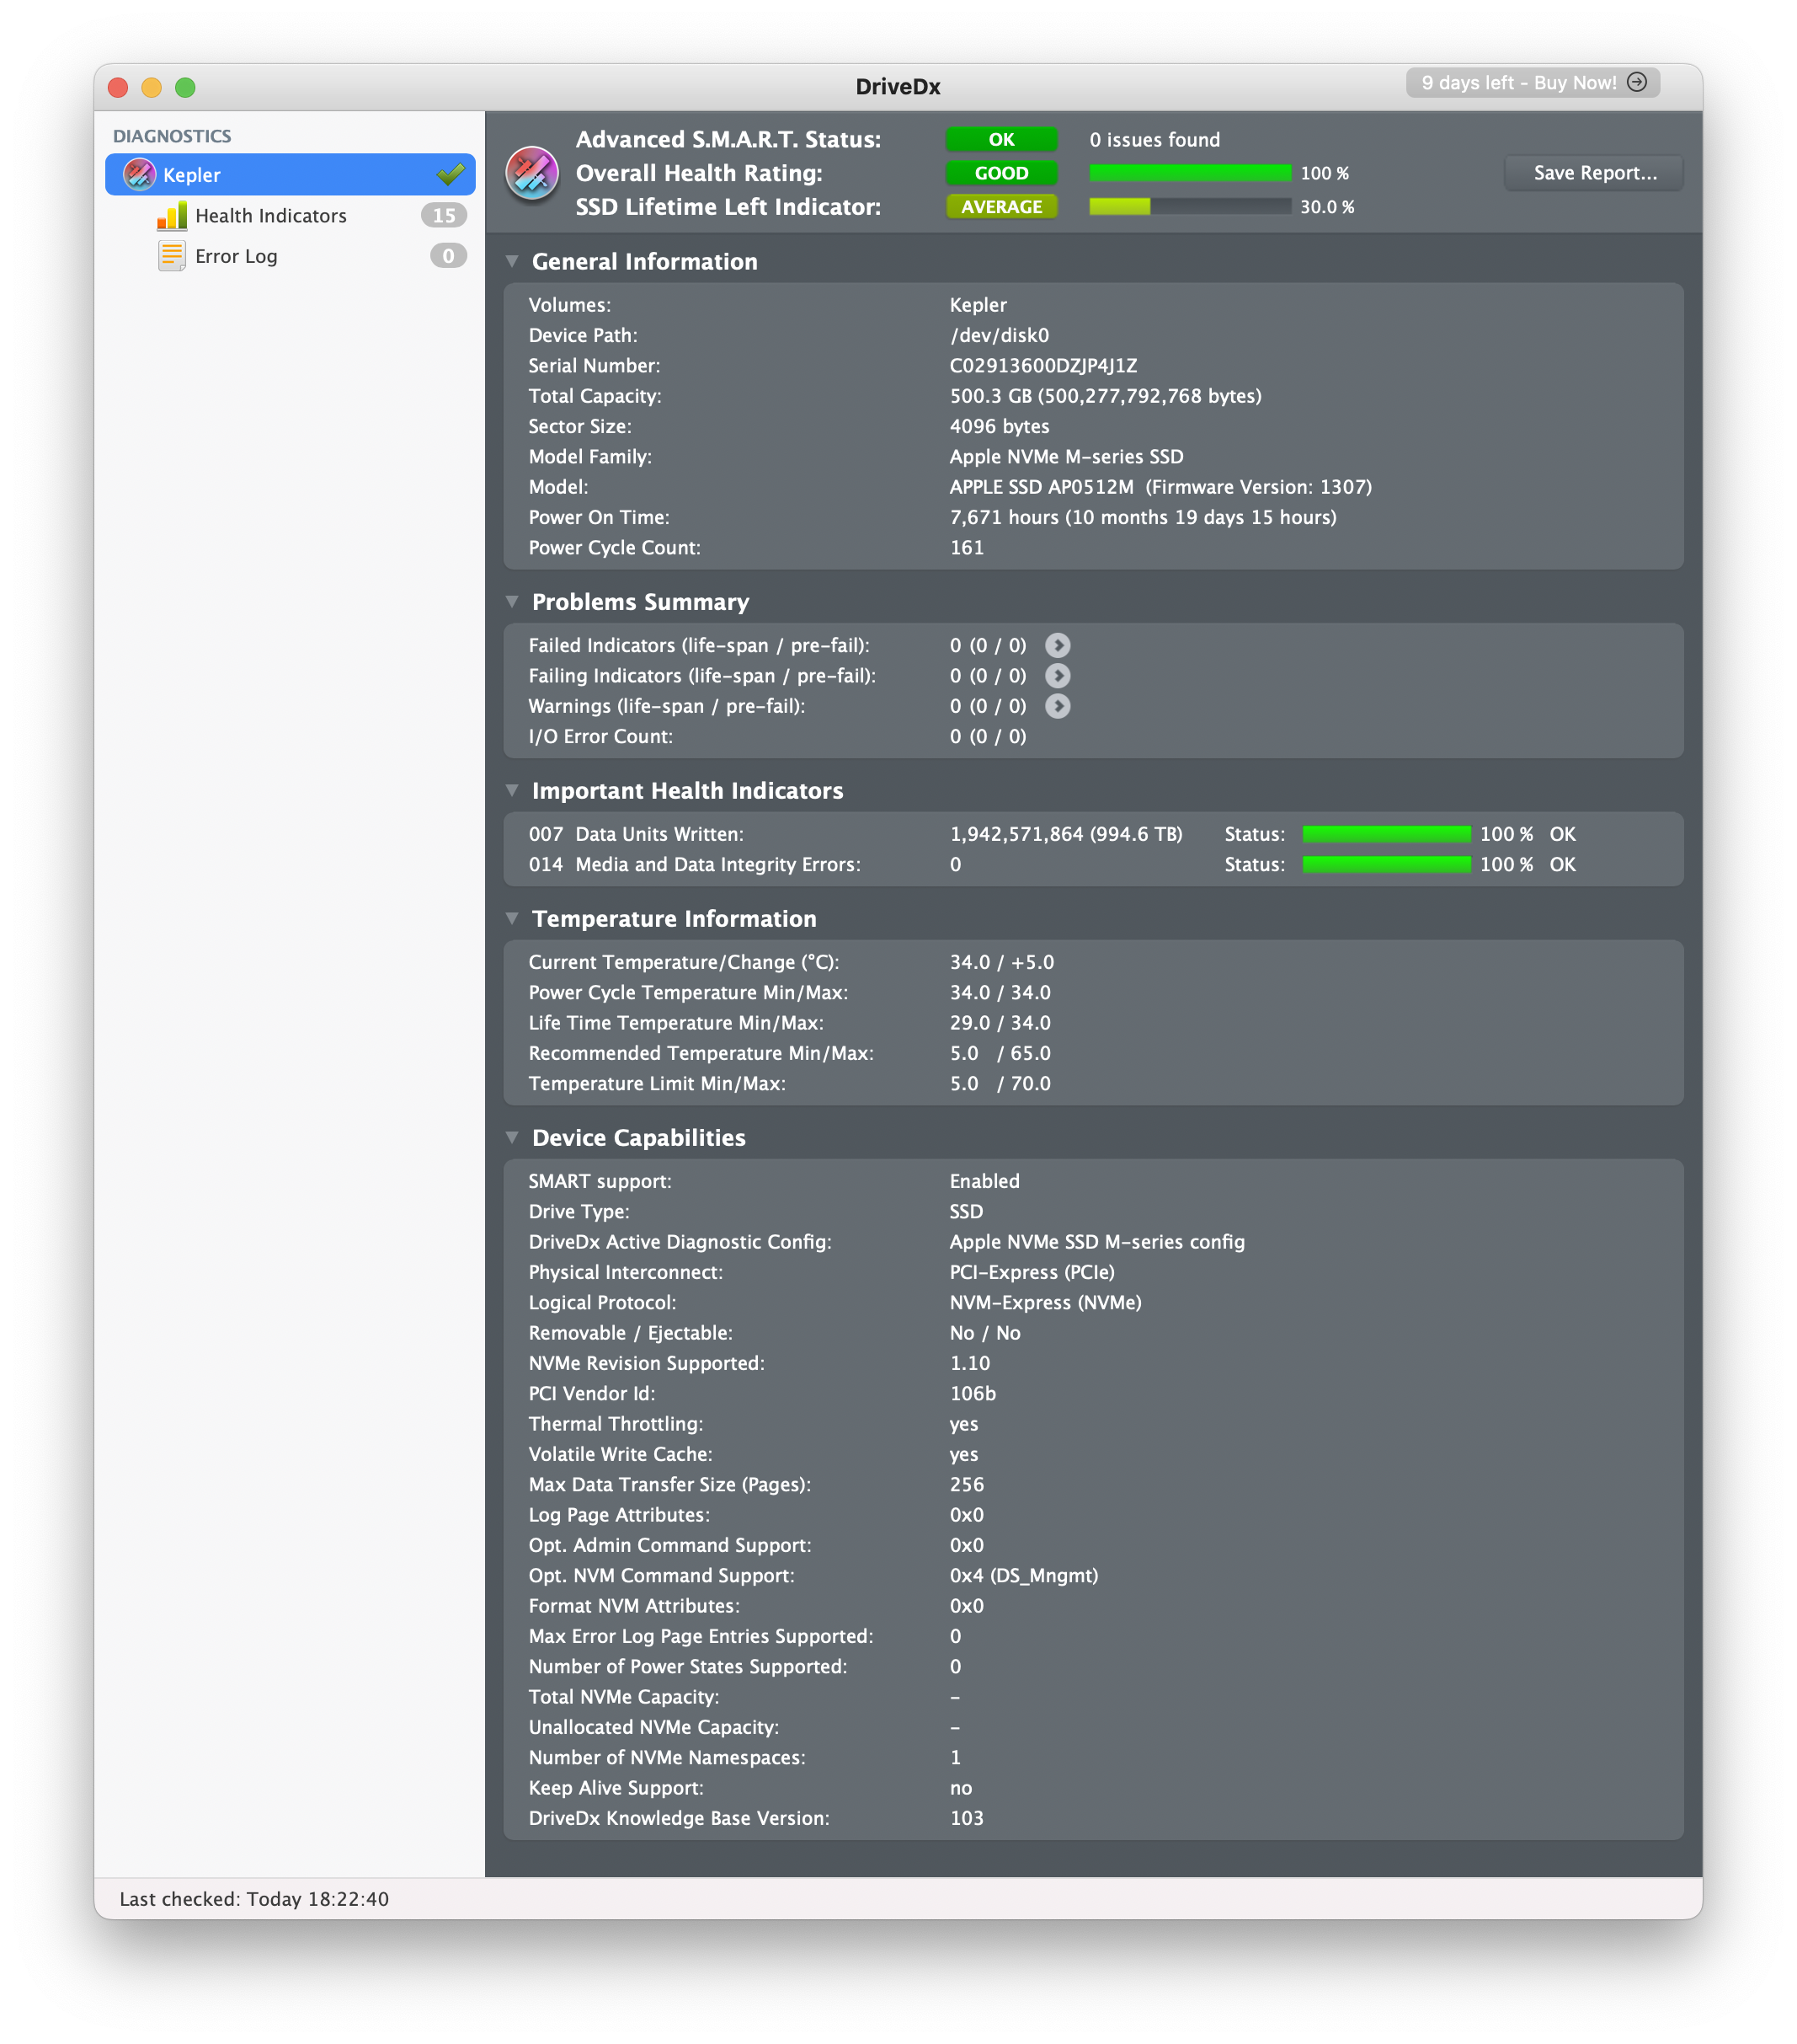The image size is (1797, 2044).
Task: Click the Save Report button
Action: (x=1594, y=173)
